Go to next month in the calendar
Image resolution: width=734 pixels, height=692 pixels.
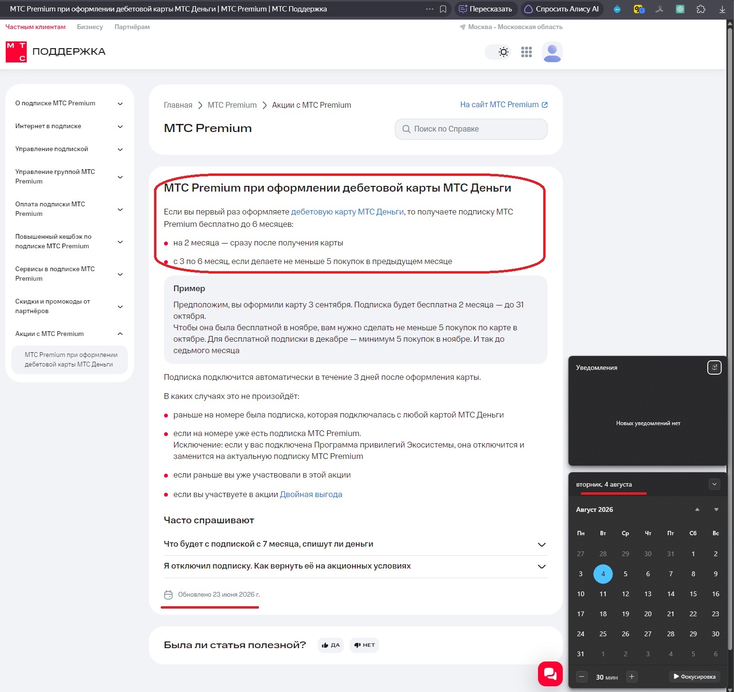[x=716, y=509]
